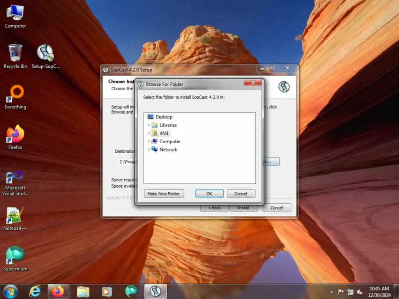Image resolution: width=399 pixels, height=299 pixels.
Task: Open the Computer desktop icon
Action: 15,16
